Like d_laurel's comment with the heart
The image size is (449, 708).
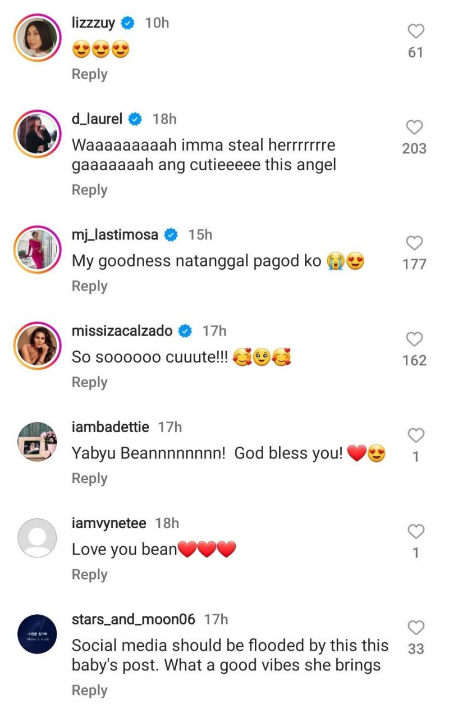pyautogui.click(x=415, y=128)
